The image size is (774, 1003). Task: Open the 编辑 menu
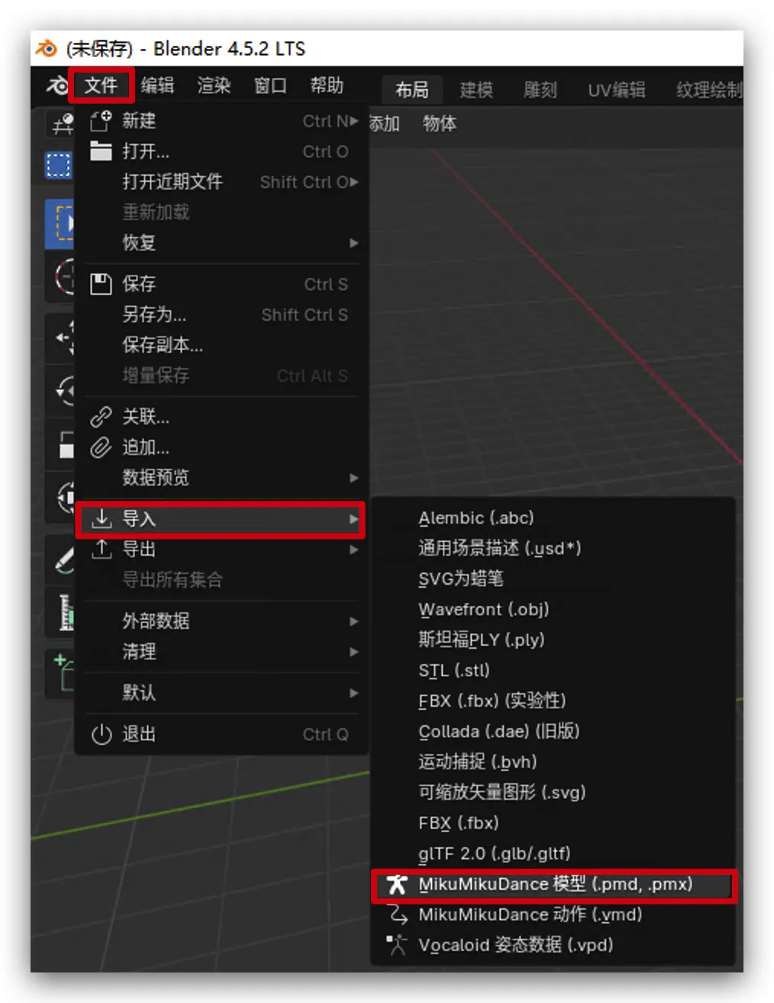157,85
